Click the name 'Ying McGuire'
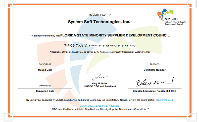The image size is (199, 122). click(99, 83)
